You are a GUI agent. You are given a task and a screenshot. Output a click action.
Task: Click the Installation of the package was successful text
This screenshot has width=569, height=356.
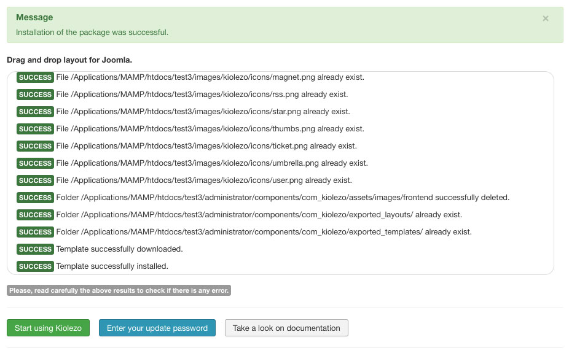click(x=92, y=33)
